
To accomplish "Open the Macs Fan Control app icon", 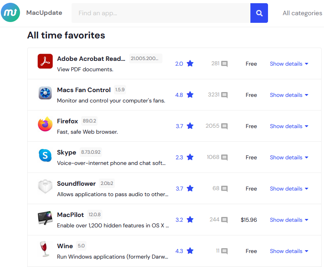I will coord(45,92).
